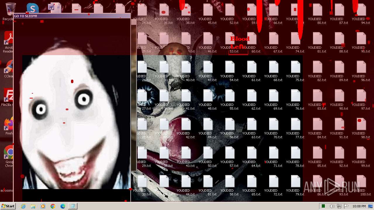Select file YOUDIED 61.txt
This screenshot has height=210, width=374.
pyautogui.click(x=252, y=71)
